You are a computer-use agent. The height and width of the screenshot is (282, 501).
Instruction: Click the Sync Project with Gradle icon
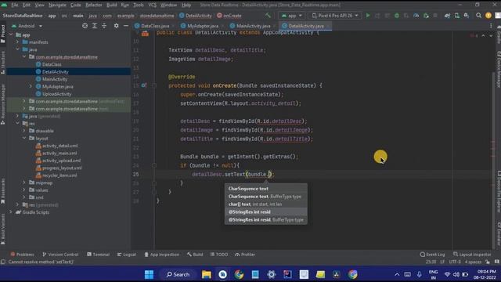pos(447,16)
